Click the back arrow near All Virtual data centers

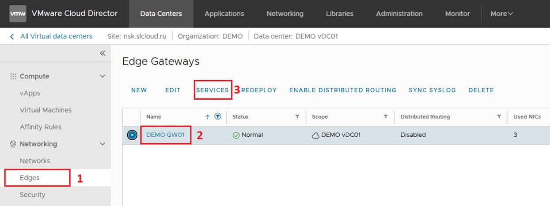(x=12, y=36)
